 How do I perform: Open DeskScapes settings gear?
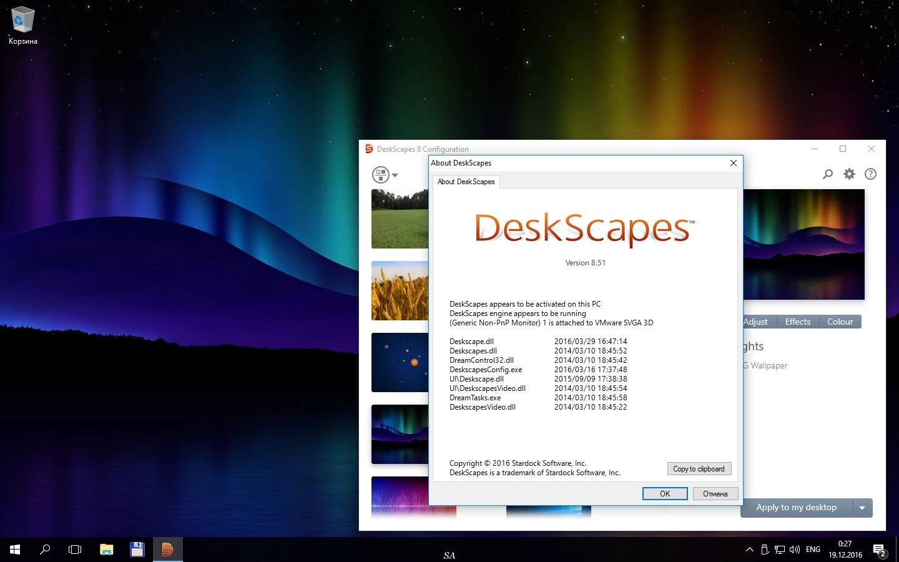click(x=849, y=174)
